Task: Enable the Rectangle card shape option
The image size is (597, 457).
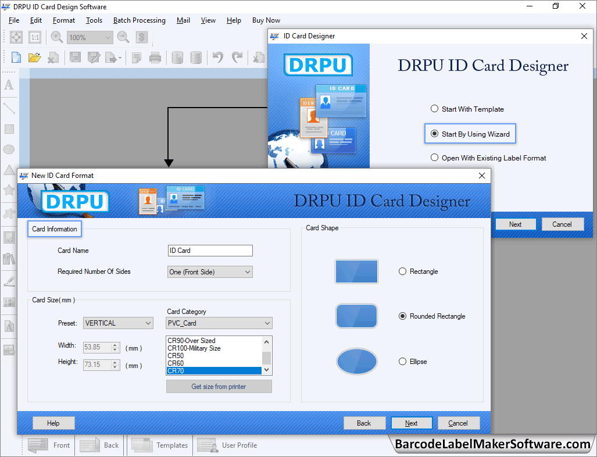Action: pyautogui.click(x=401, y=272)
